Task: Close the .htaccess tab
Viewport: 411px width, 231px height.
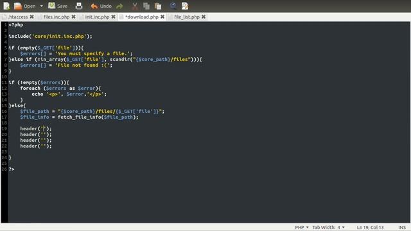Action: [31, 17]
